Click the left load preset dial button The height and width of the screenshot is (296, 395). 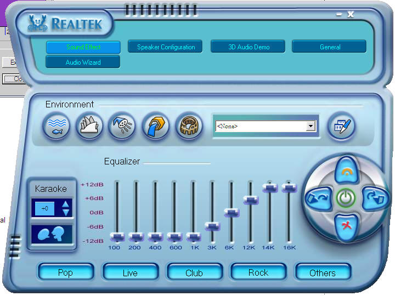[319, 198]
